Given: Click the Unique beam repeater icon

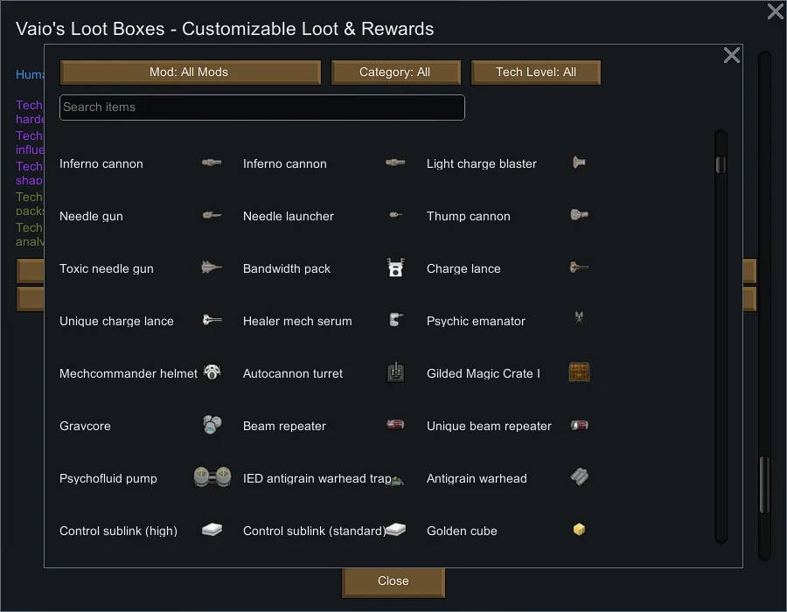Looking at the screenshot, I should point(579,425).
